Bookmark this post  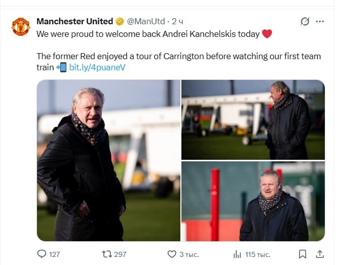click(x=303, y=254)
